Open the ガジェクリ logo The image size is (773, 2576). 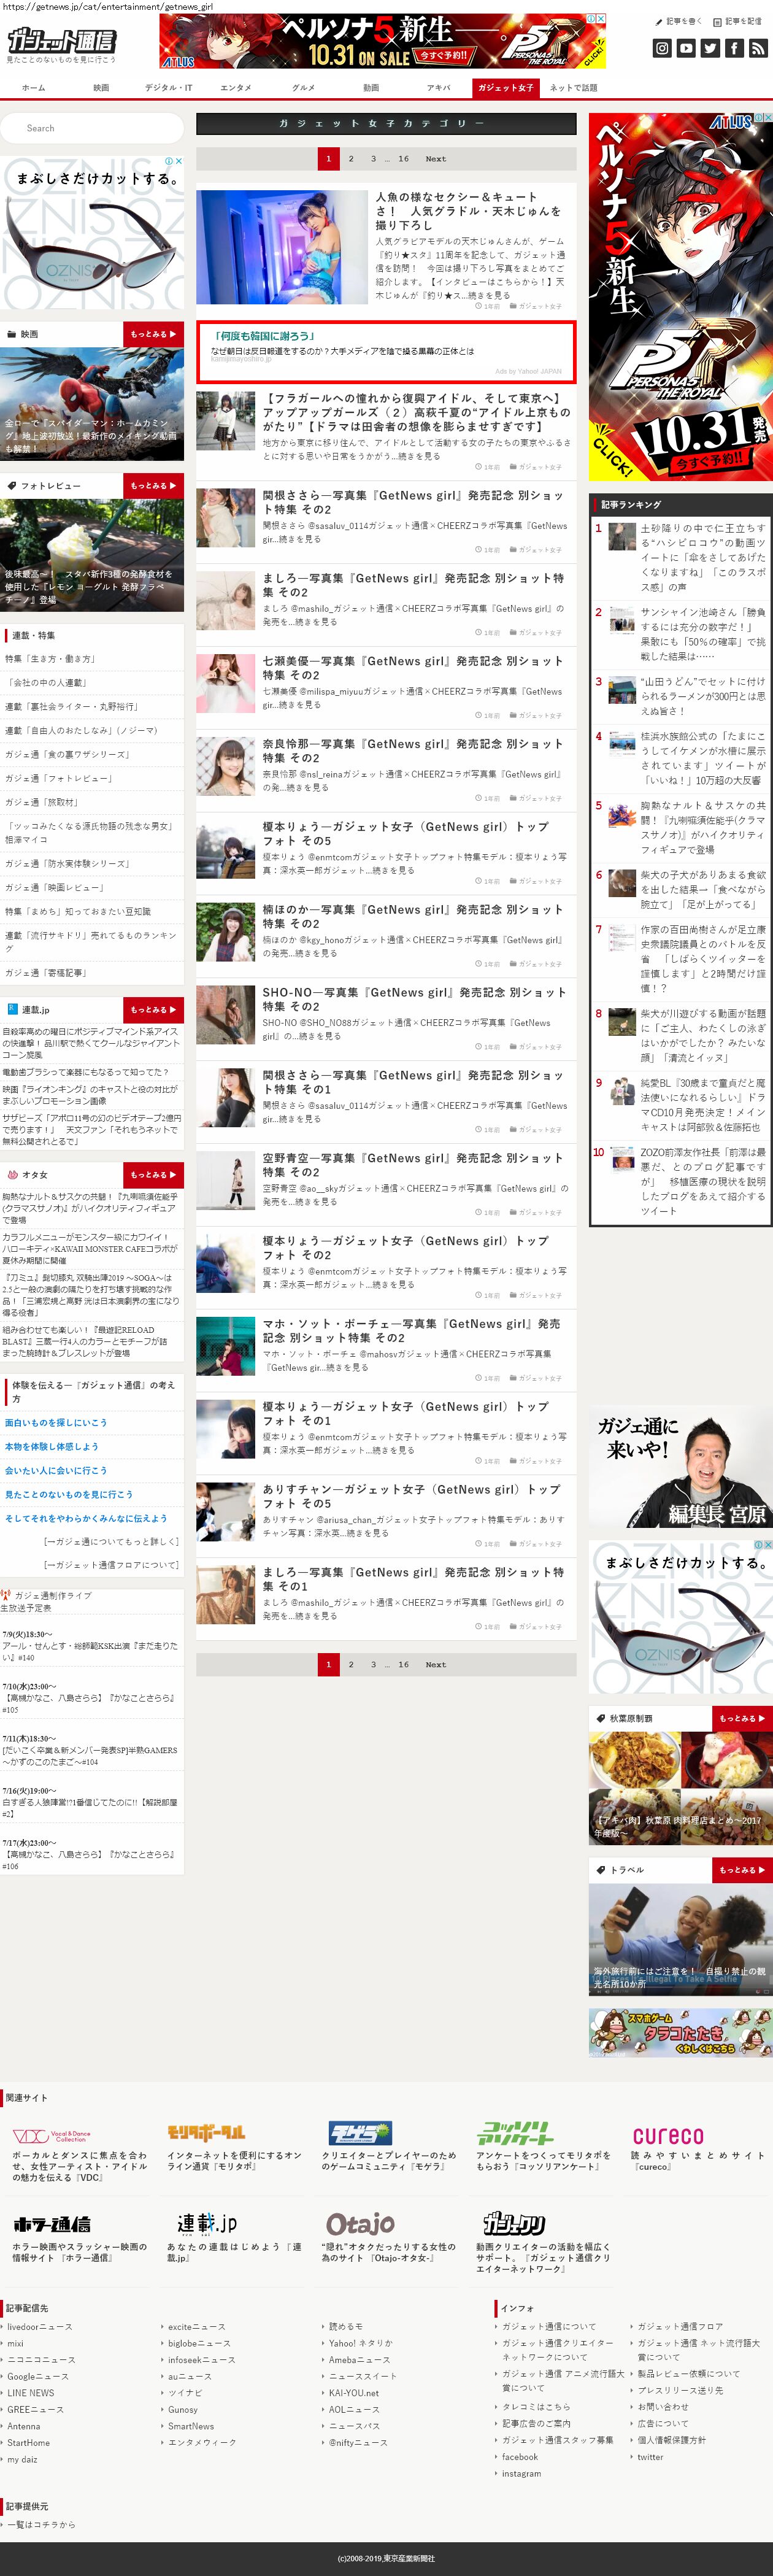click(514, 2223)
